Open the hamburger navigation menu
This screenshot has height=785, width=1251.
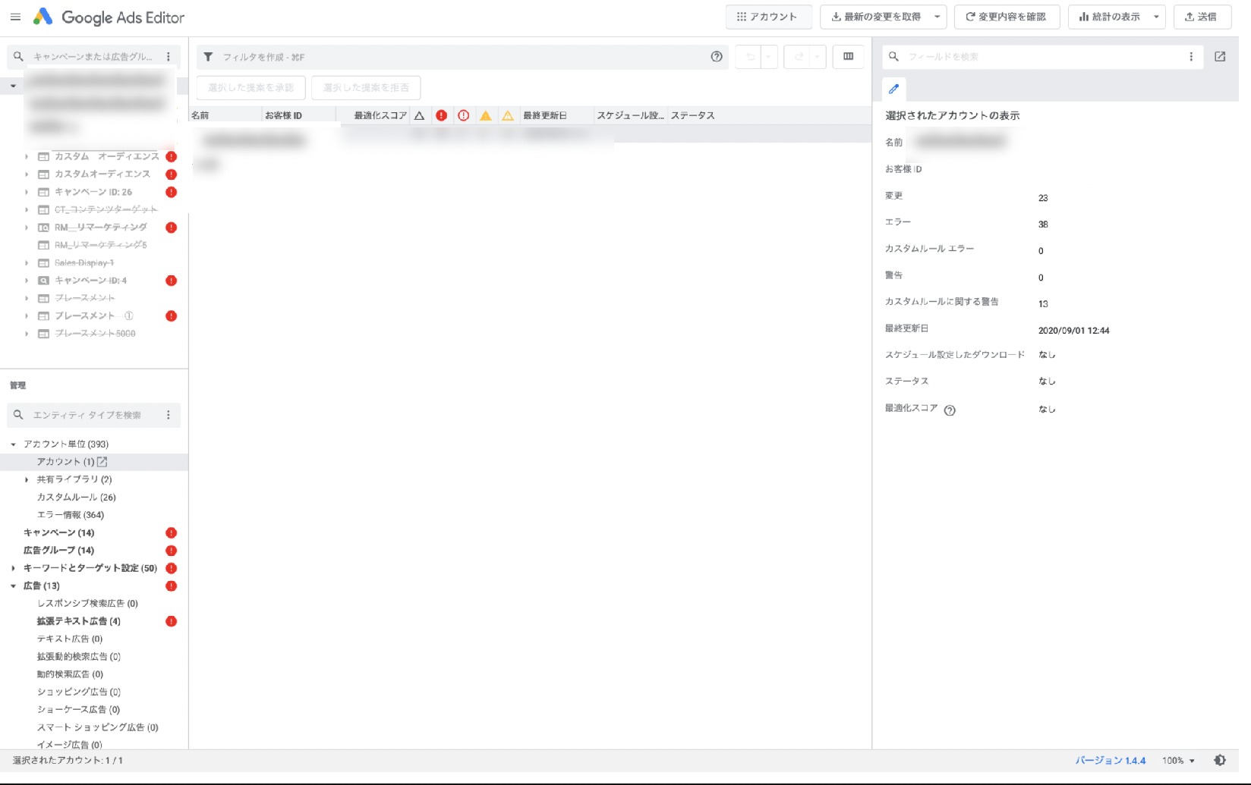point(16,17)
